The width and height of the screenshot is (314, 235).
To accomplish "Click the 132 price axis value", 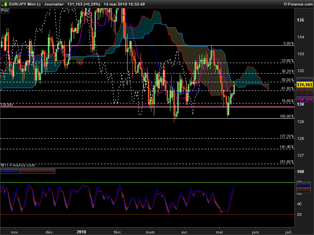I will [x=300, y=71].
